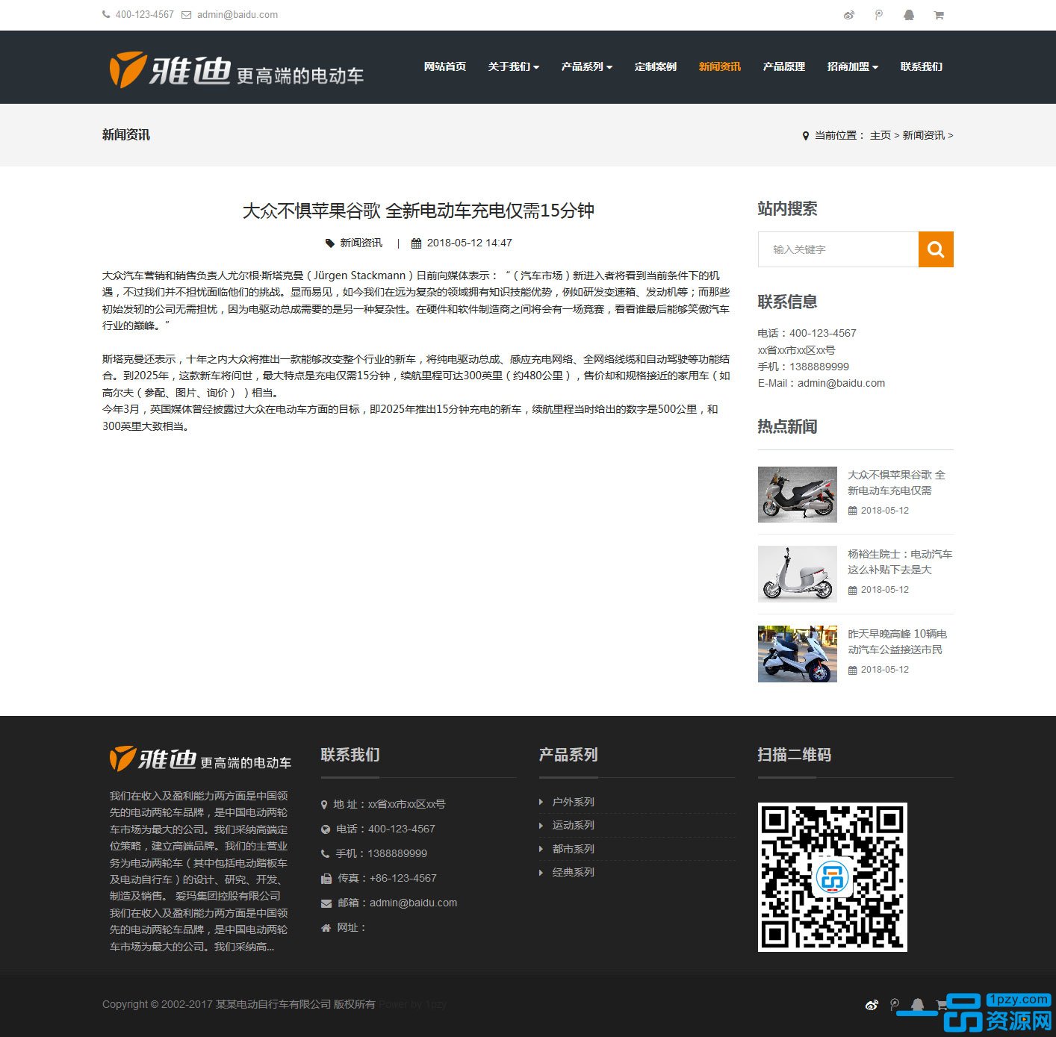Open 联系我们 in the navigation
1056x1037 pixels.
(x=922, y=66)
